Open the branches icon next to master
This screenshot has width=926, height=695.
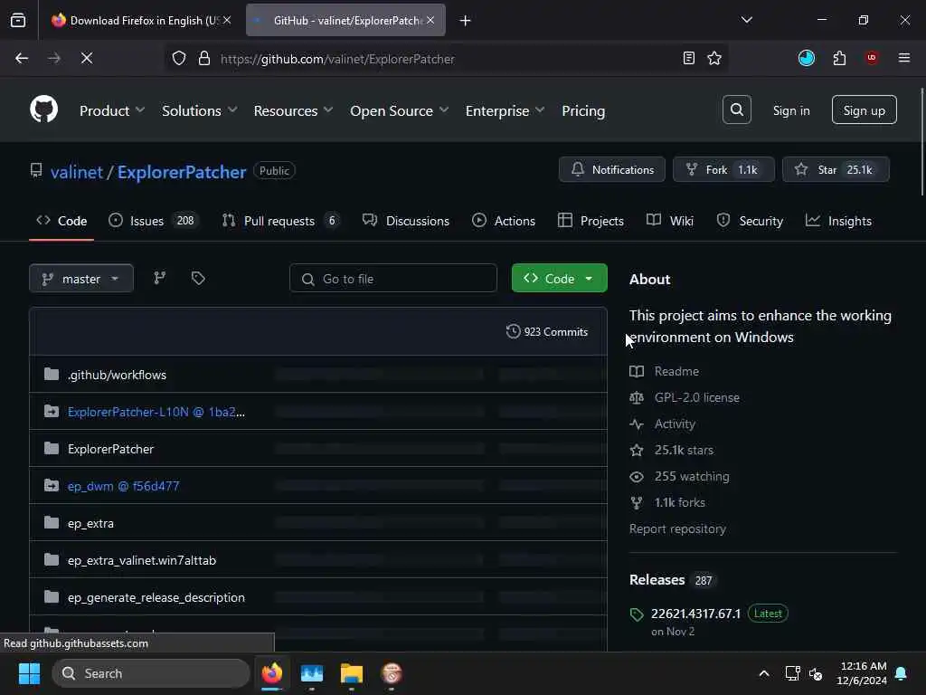pyautogui.click(x=159, y=278)
